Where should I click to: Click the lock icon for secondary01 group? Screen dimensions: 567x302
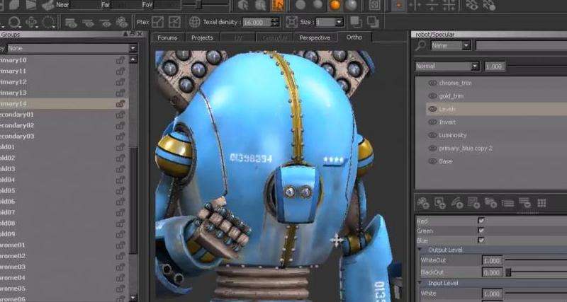tap(120, 115)
